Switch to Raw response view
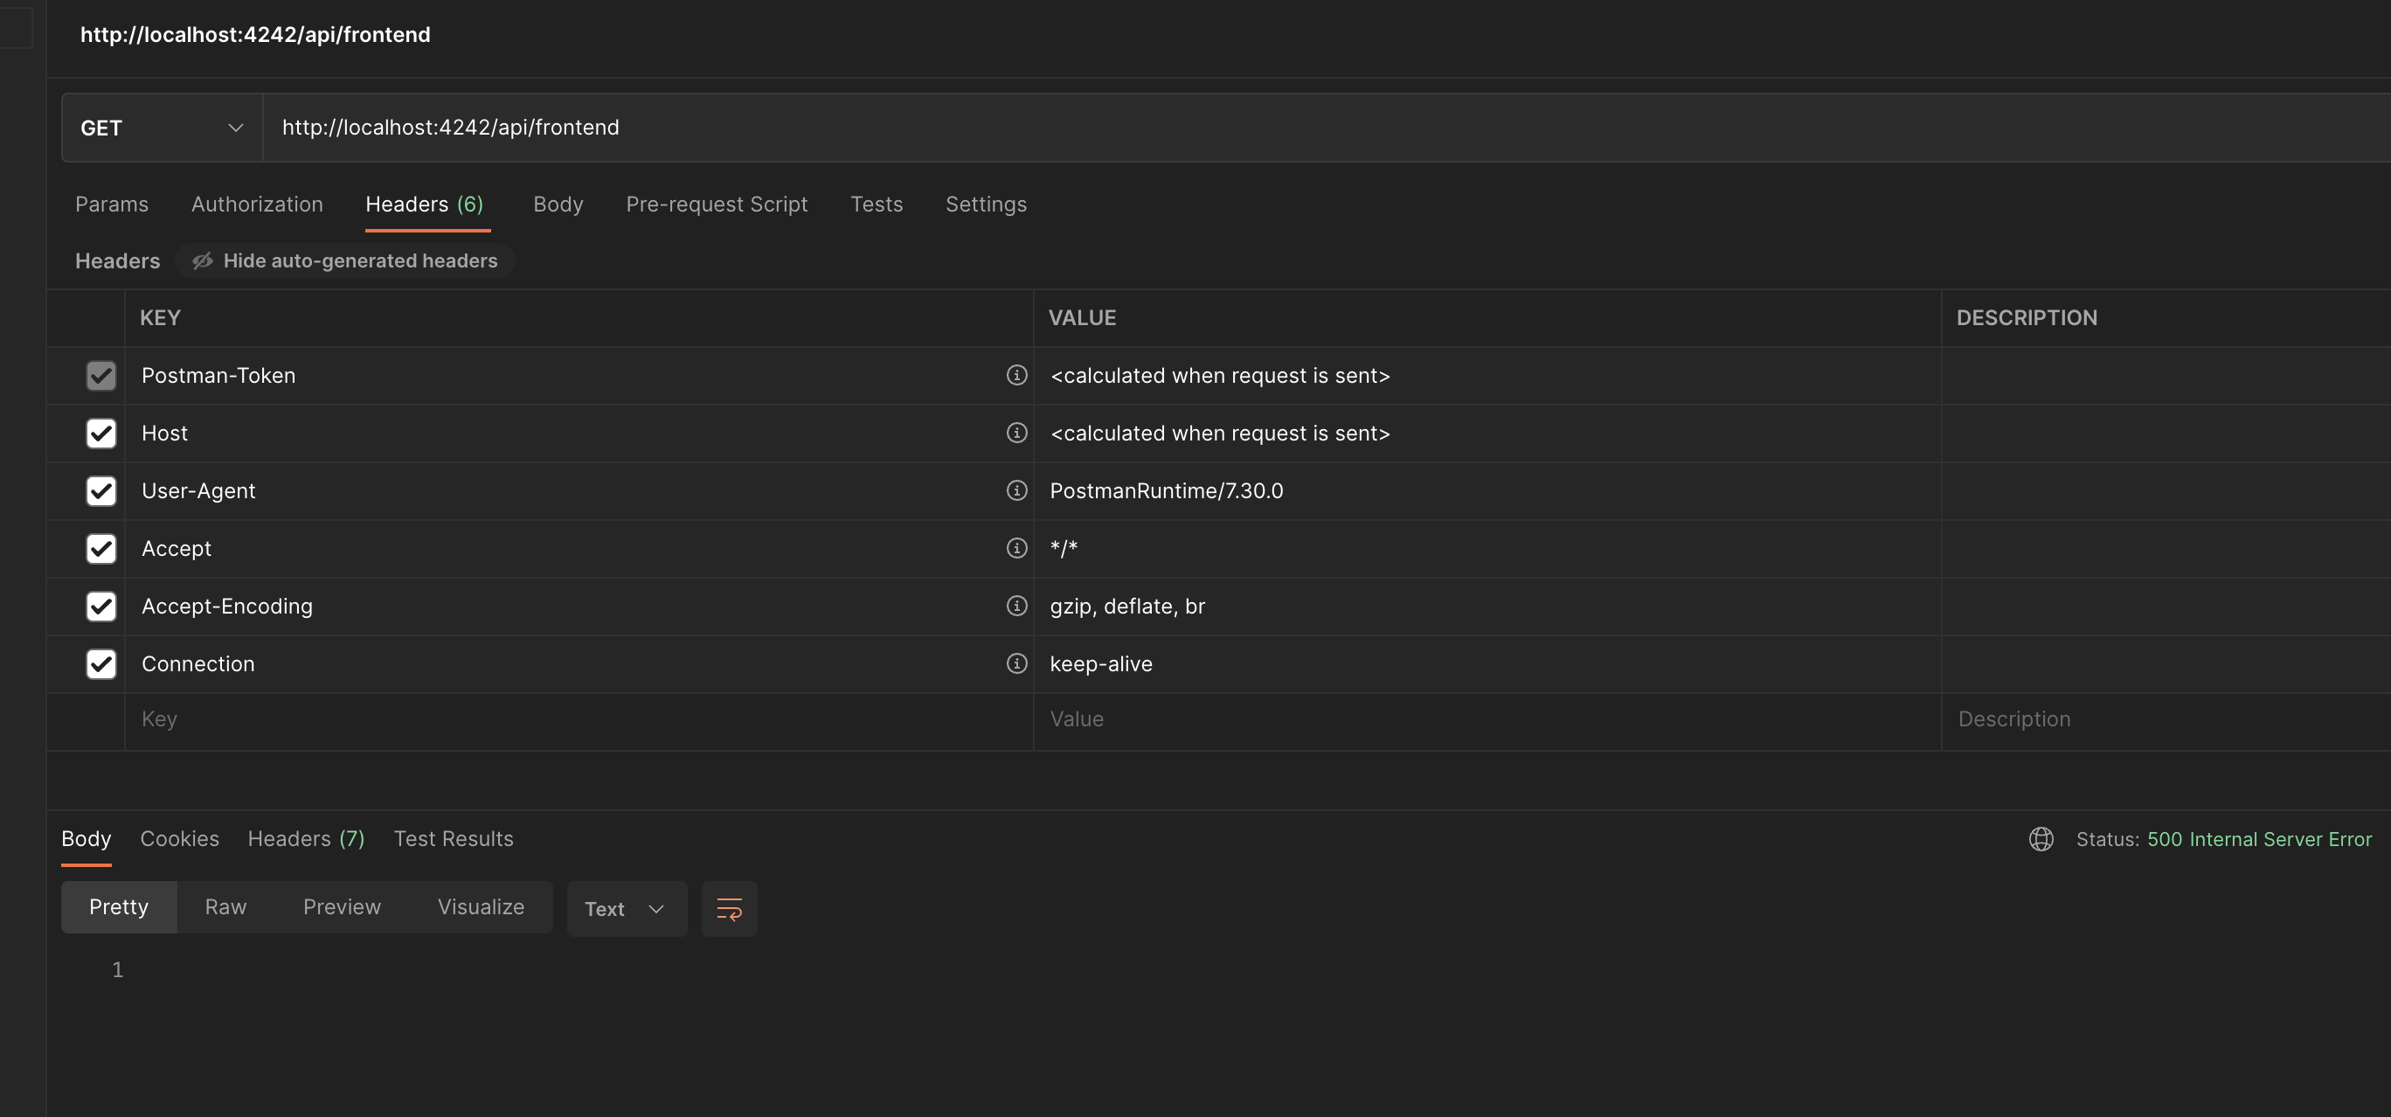 pyautogui.click(x=225, y=907)
